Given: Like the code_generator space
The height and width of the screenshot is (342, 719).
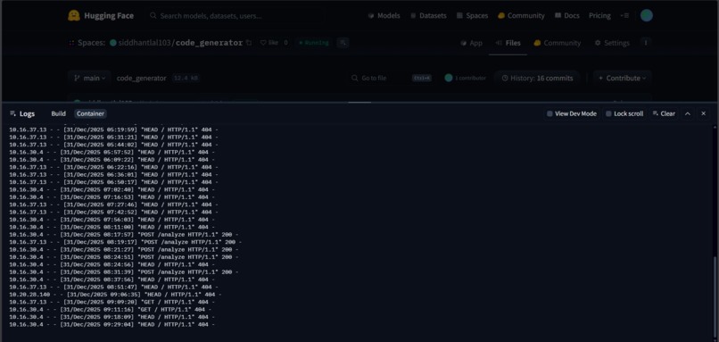Looking at the screenshot, I should click(x=269, y=43).
